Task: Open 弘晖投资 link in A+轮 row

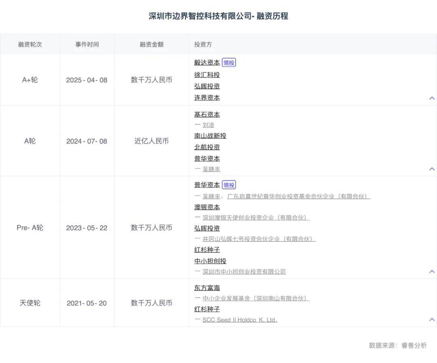Action: click(207, 86)
